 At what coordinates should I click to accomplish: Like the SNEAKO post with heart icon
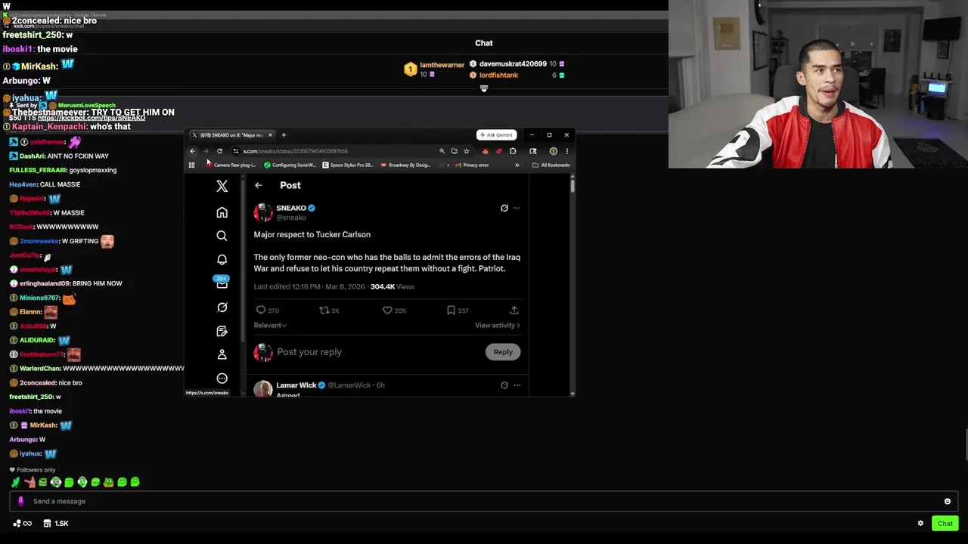pos(387,310)
